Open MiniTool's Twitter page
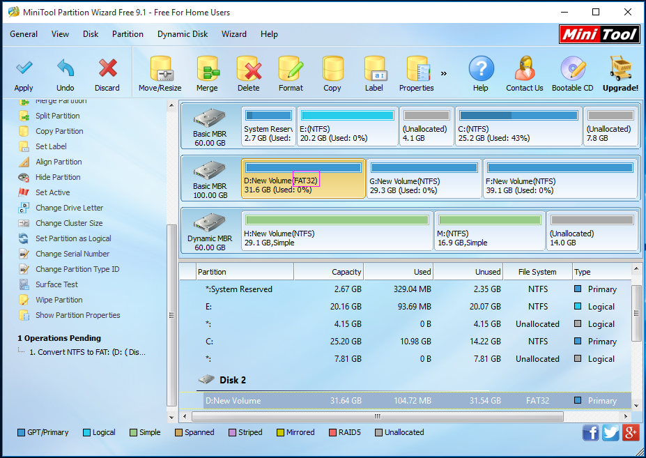Image resolution: width=646 pixels, height=458 pixels. click(610, 432)
